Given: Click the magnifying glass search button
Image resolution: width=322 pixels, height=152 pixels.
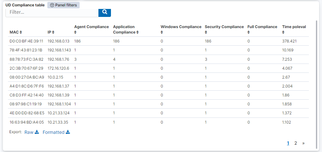Looking at the screenshot, I should pyautogui.click(x=104, y=12).
